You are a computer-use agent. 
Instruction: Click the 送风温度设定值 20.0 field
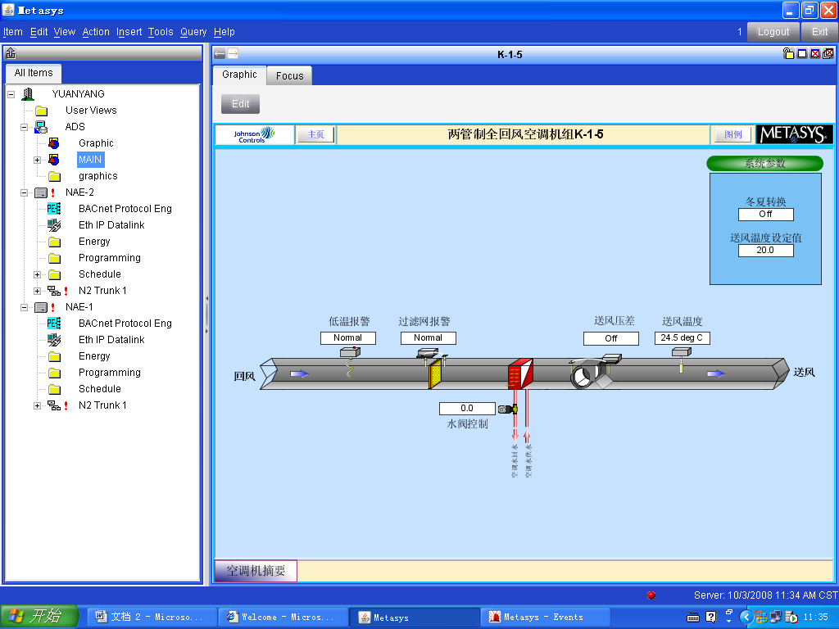[765, 251]
